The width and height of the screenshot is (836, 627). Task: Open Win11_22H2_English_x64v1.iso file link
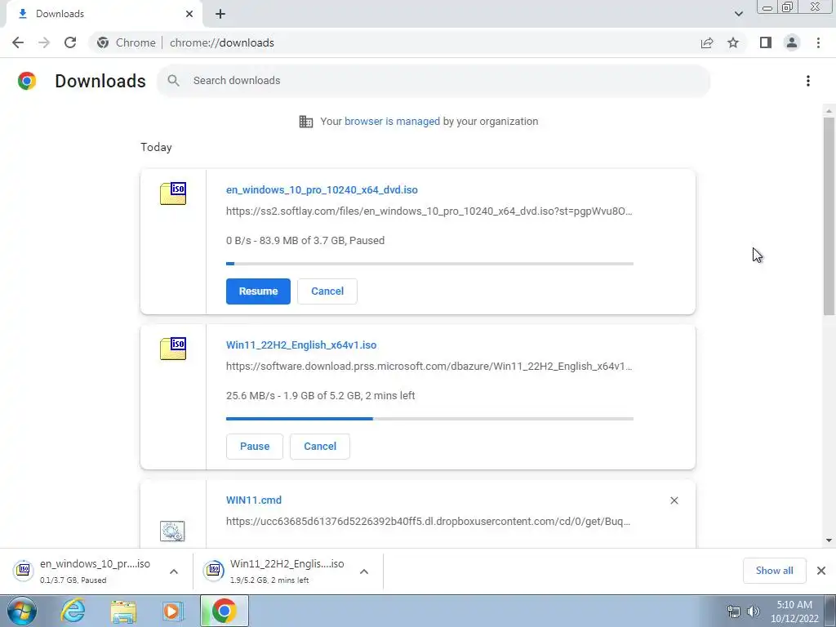coord(301,345)
